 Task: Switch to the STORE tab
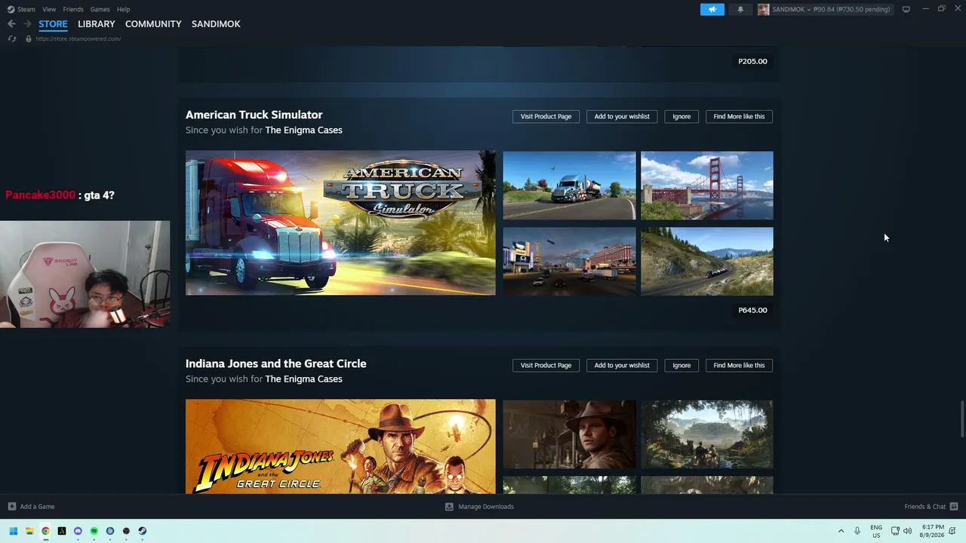coord(53,24)
